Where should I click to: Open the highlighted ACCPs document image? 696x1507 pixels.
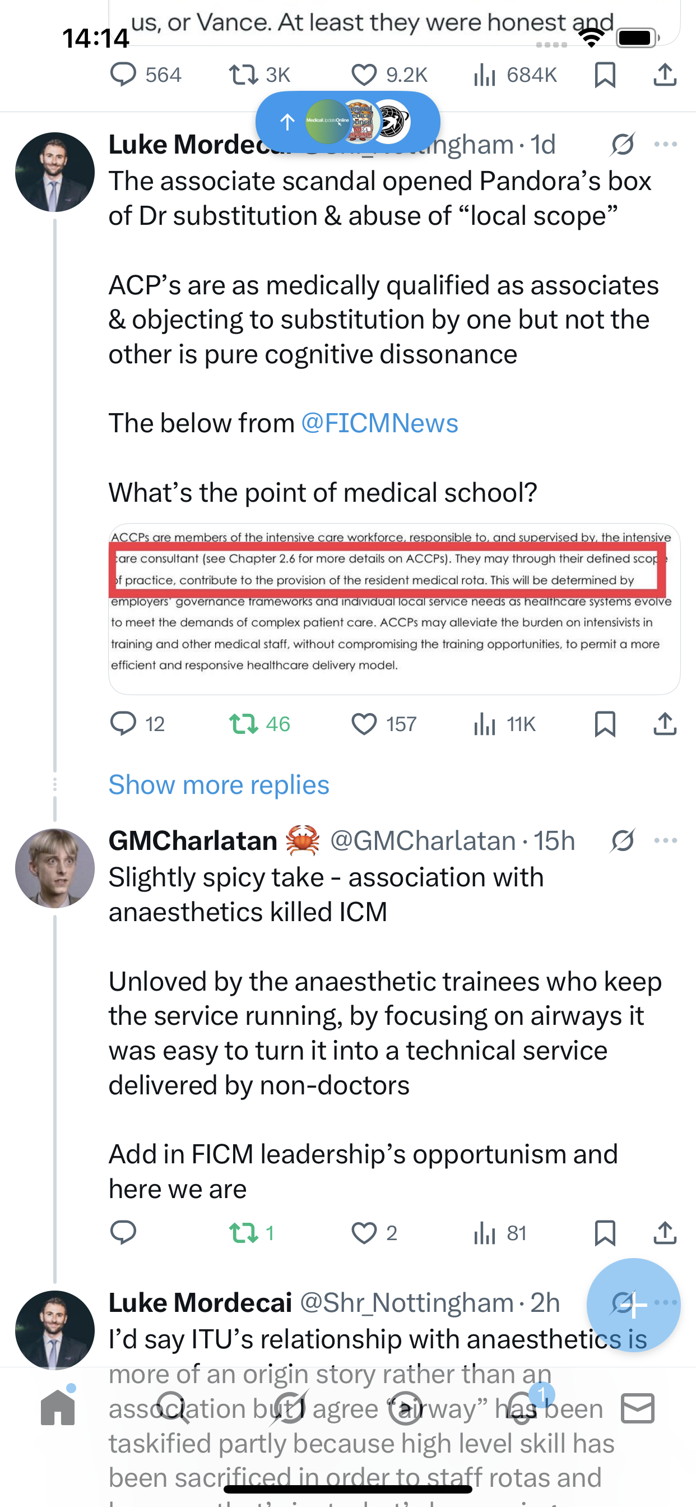[x=393, y=608]
